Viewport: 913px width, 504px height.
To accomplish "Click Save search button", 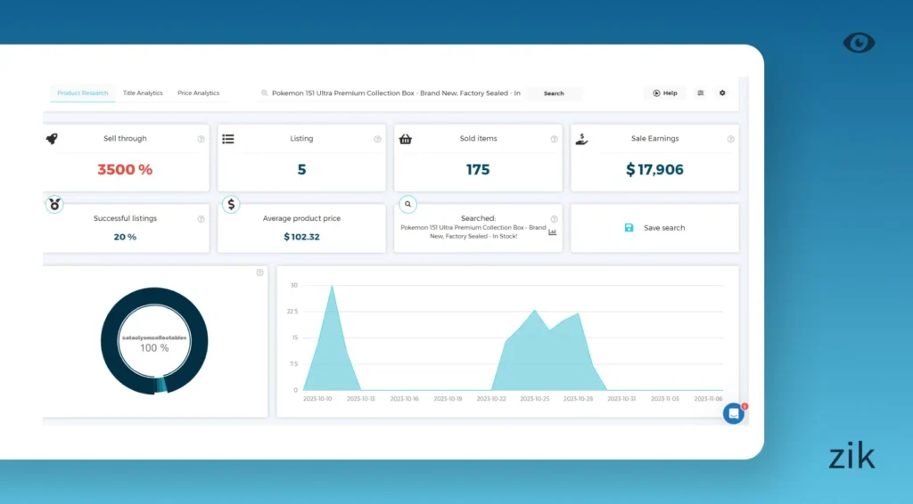I will point(655,228).
